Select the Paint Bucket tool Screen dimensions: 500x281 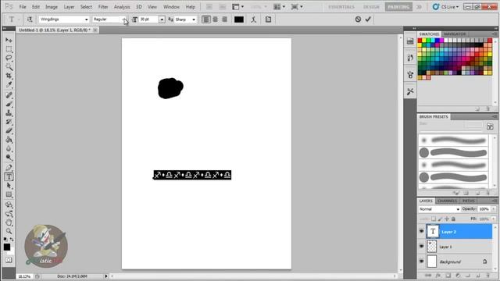[x=9, y=140]
